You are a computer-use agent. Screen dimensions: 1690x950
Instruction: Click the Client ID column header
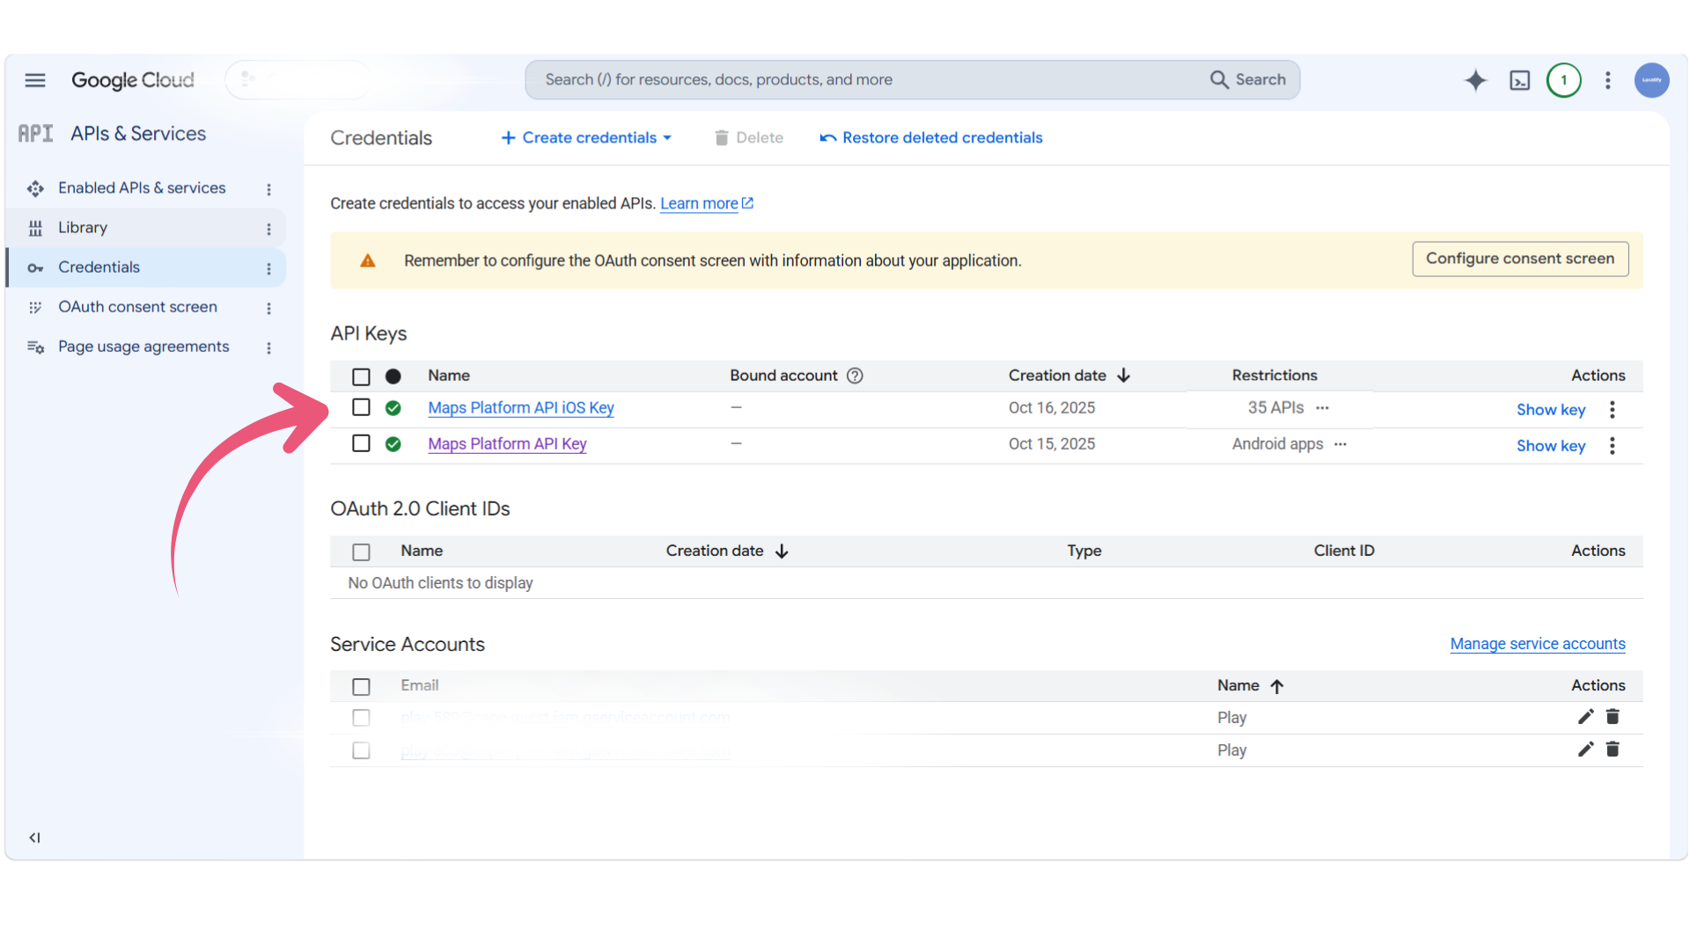(1344, 551)
